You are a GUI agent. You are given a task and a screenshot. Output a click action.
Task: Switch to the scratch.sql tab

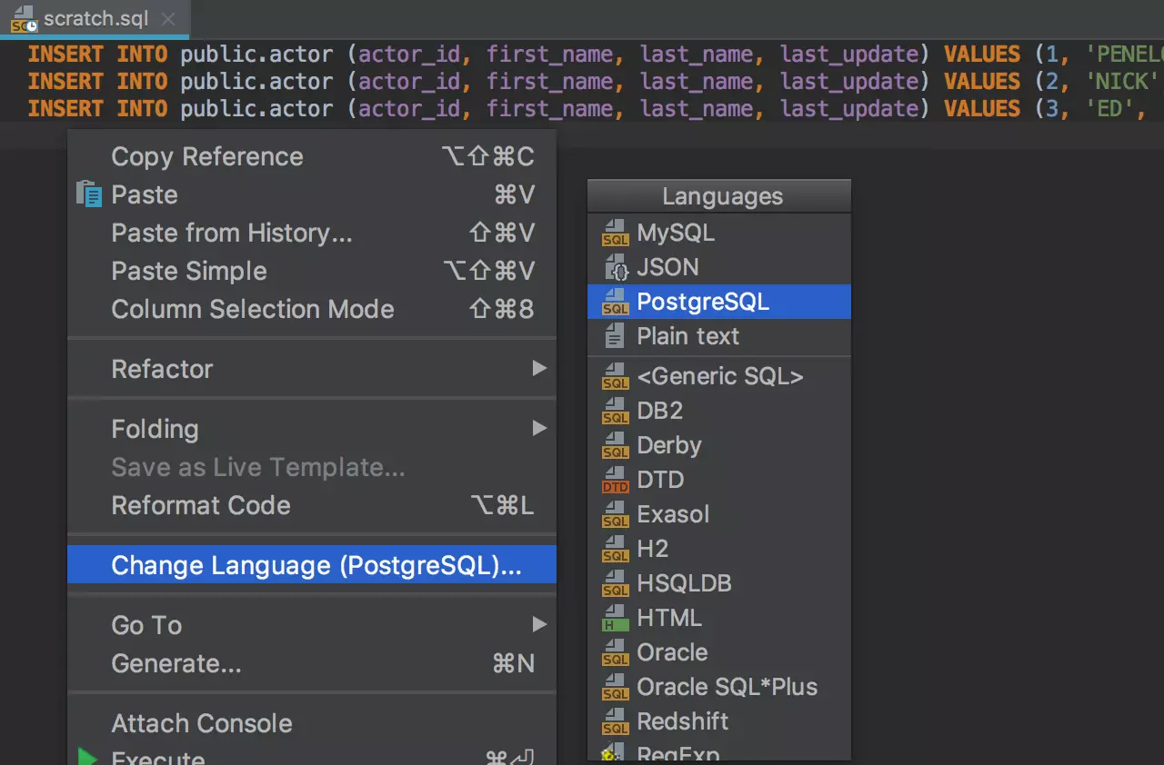(95, 19)
